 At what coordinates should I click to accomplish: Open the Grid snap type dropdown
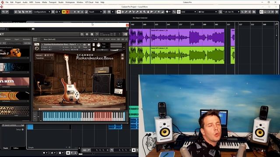point(189,12)
